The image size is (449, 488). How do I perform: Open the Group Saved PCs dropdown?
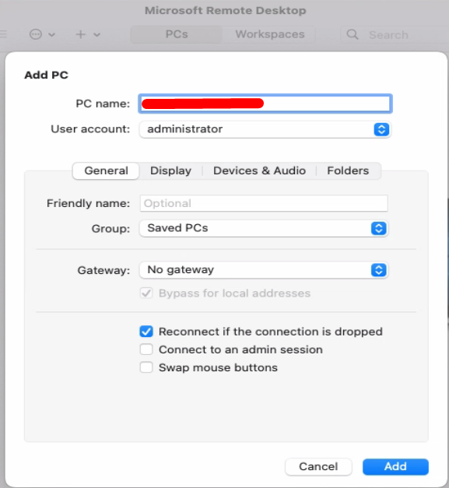[x=264, y=228]
